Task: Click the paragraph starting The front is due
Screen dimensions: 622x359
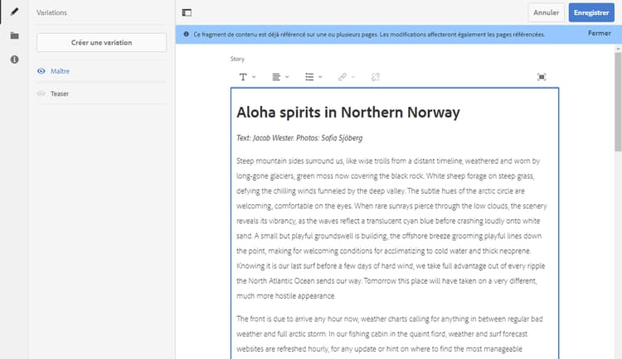Action: pyautogui.click(x=390, y=334)
